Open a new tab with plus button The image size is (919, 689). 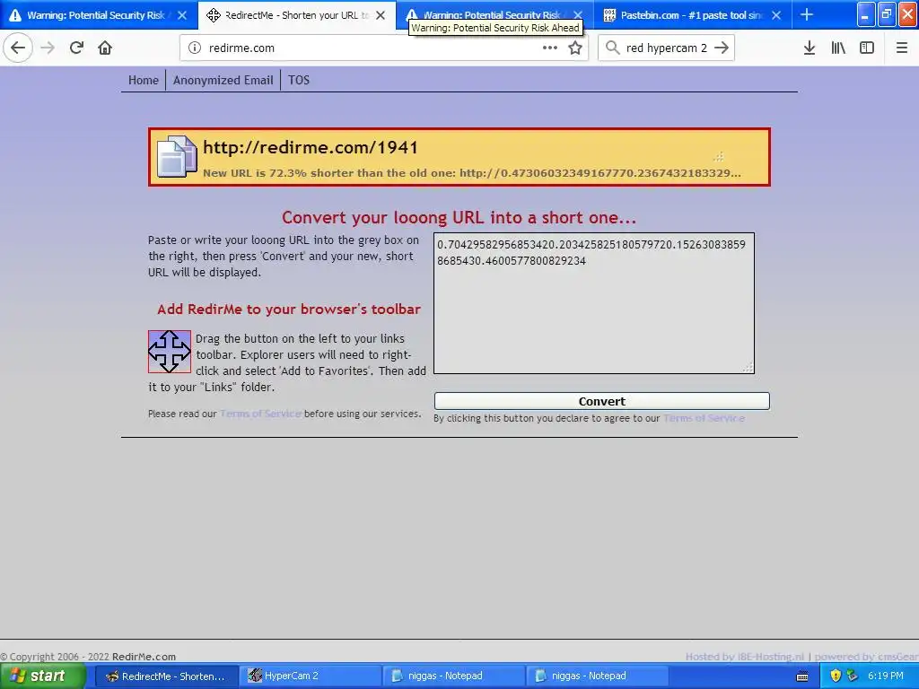coord(807,14)
